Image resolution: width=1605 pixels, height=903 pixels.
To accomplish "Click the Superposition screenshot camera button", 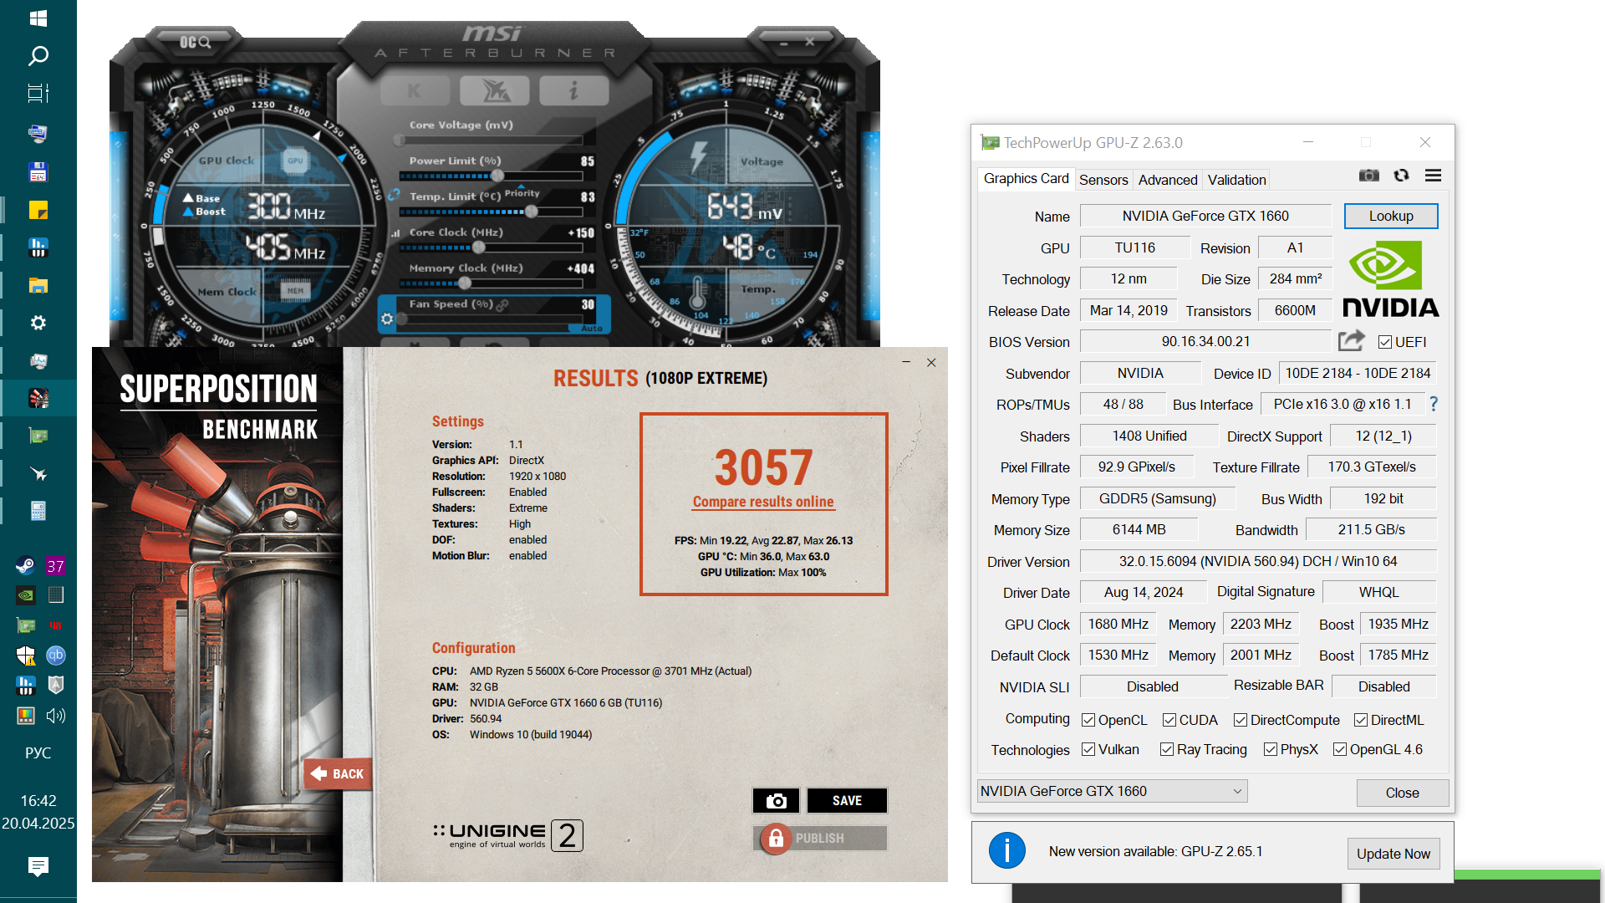I will click(x=776, y=801).
